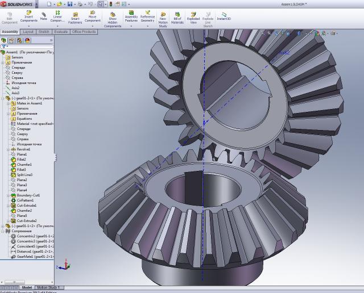The height and width of the screenshot is (293, 364).
Task: Switch to the Evaluate tab
Action: pos(61,32)
